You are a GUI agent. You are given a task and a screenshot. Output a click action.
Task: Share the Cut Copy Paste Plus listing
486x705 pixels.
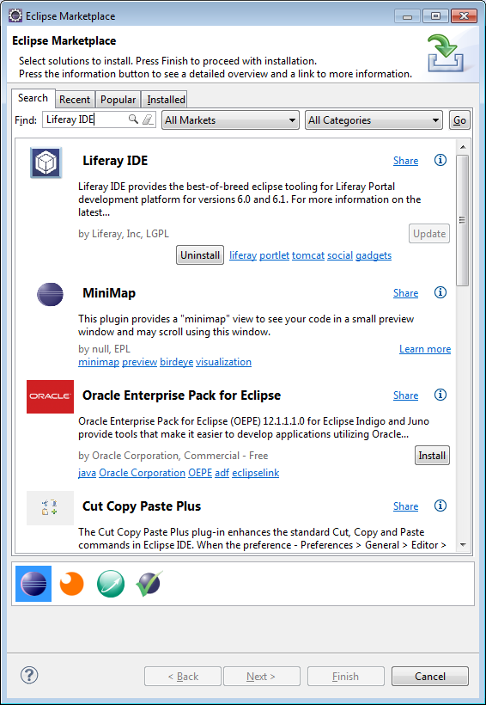[405, 506]
